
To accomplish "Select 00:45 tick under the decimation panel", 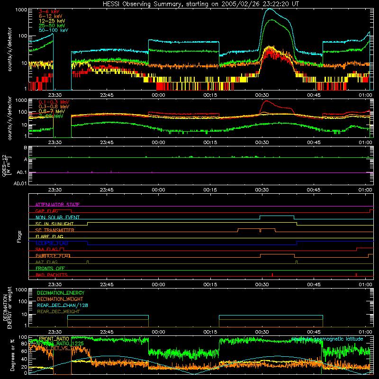I will (314, 332).
